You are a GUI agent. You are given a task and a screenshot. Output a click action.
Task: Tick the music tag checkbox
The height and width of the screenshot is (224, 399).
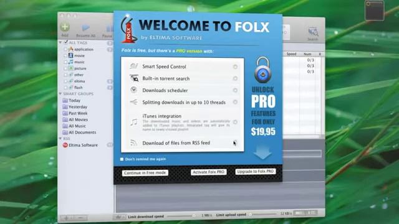pyautogui.click(x=65, y=62)
